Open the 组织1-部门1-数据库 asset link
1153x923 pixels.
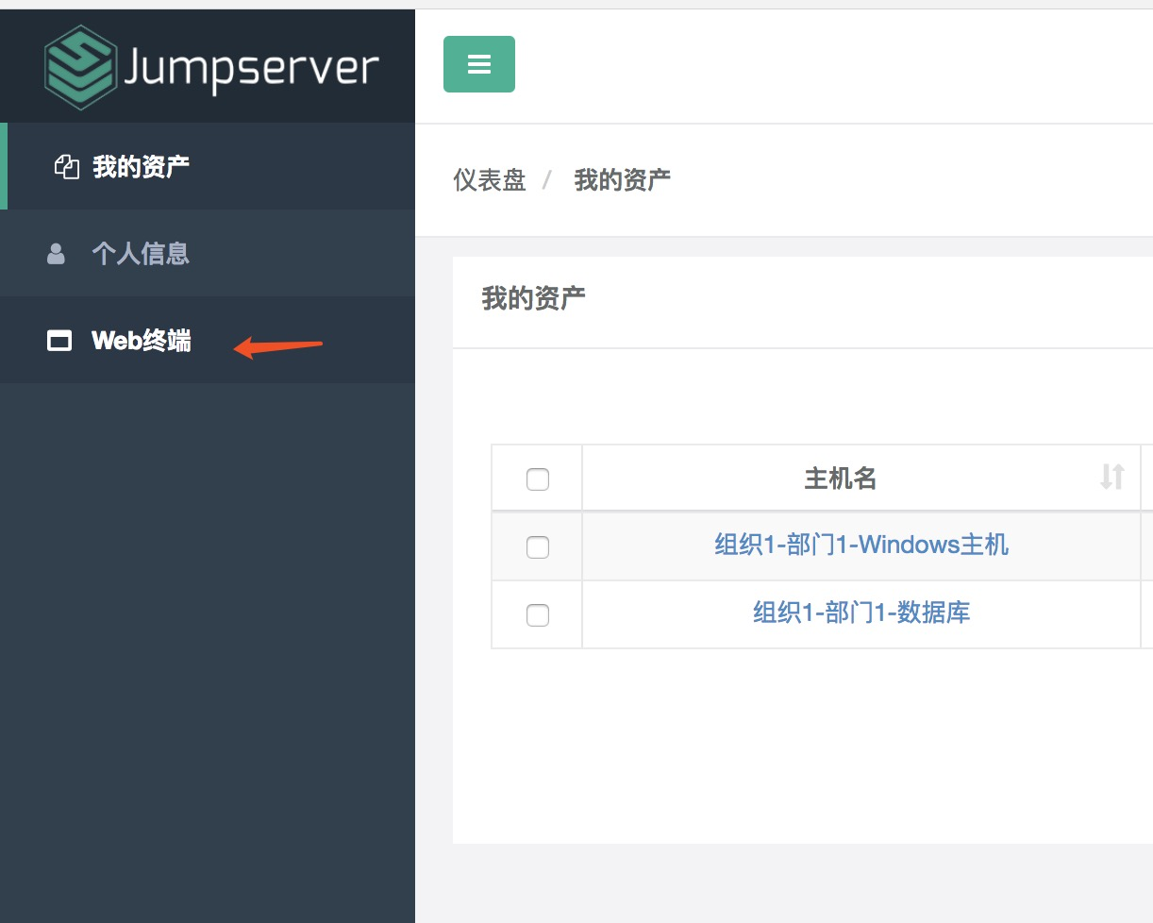861,613
